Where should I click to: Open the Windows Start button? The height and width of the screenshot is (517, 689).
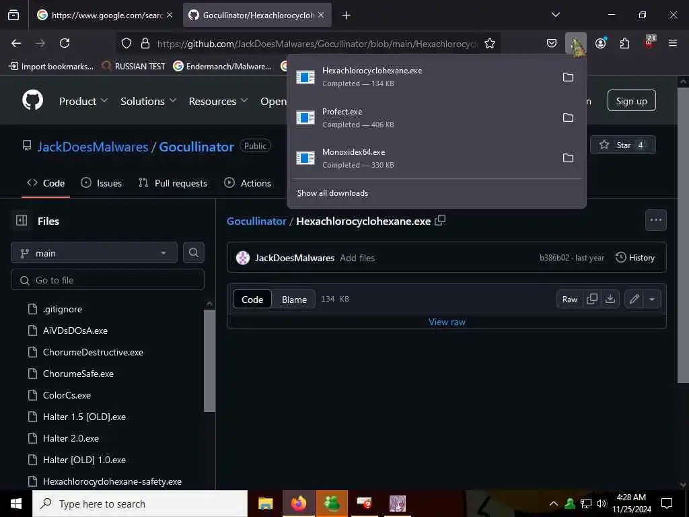[x=16, y=504]
